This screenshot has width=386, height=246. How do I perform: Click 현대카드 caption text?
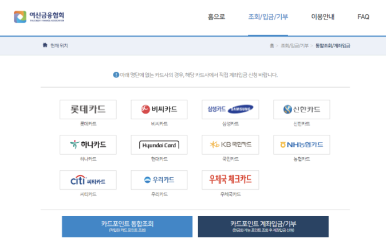(x=159, y=159)
